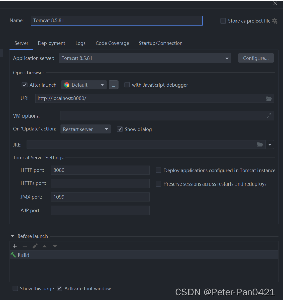Click the green Build hammer icon
Image resolution: width=283 pixels, height=301 pixels.
click(13, 255)
